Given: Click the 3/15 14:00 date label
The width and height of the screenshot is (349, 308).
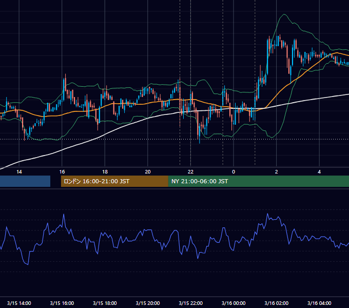Looking at the screenshot, I should pyautogui.click(x=19, y=303).
